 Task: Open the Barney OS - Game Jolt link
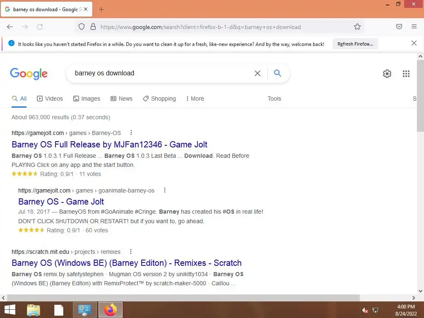coord(61,202)
